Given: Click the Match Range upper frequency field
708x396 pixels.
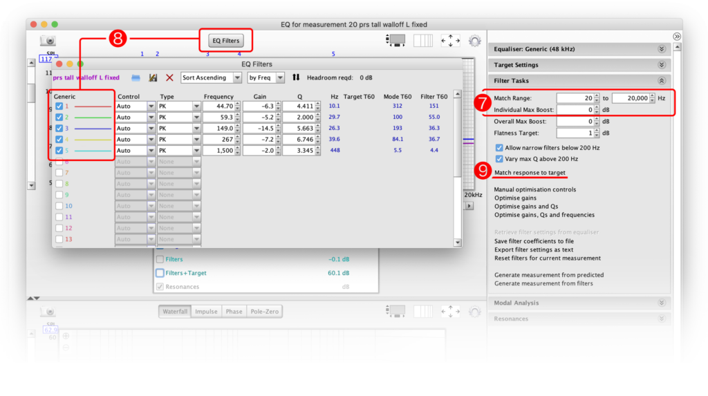Looking at the screenshot, I should coord(631,98).
